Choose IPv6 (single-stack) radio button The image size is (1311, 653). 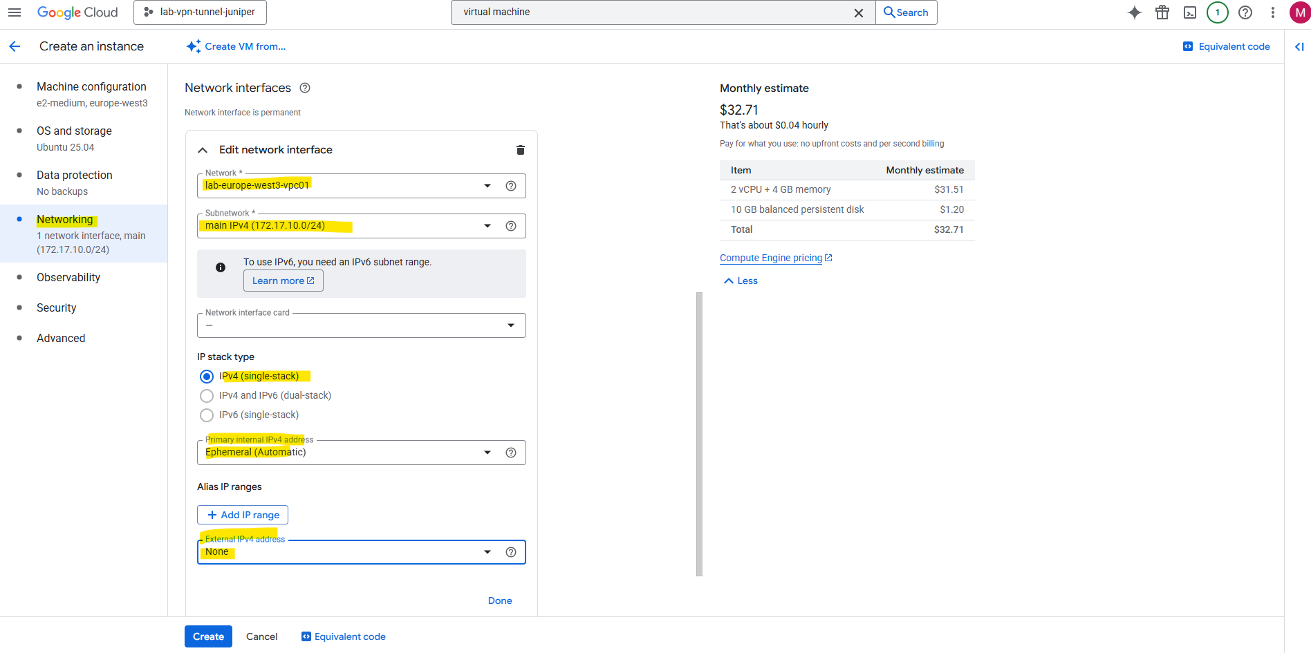[x=207, y=415]
